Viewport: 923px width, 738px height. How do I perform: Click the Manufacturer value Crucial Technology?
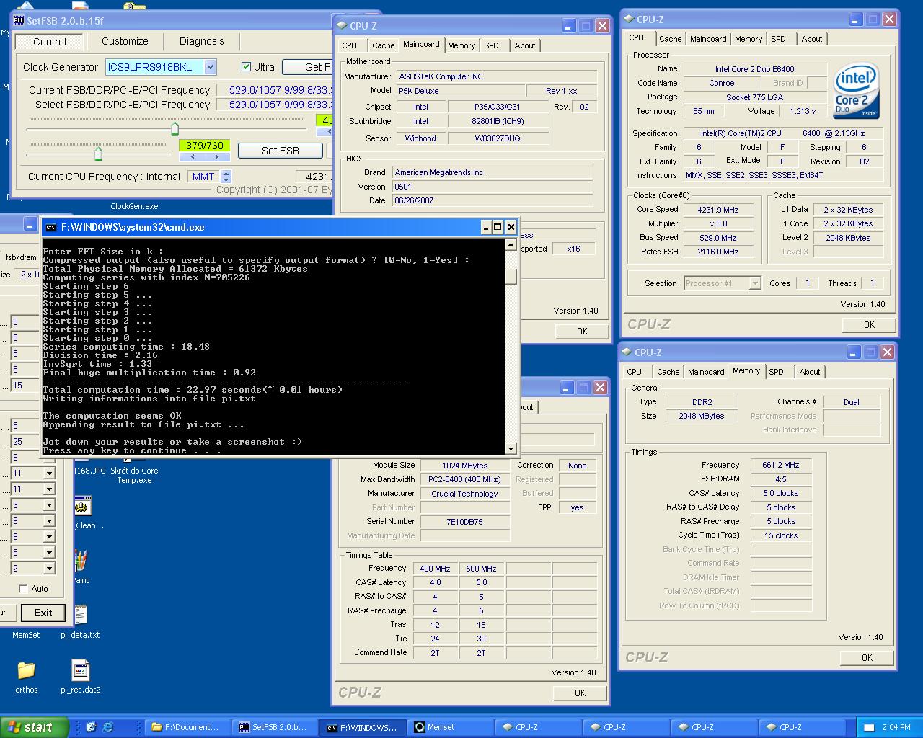[x=464, y=494]
